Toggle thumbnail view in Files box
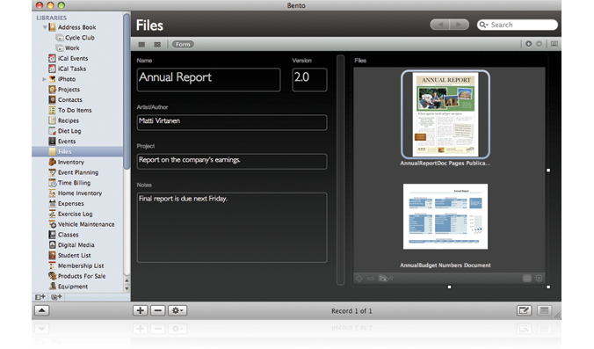This screenshot has height=349, width=594. click(x=527, y=279)
